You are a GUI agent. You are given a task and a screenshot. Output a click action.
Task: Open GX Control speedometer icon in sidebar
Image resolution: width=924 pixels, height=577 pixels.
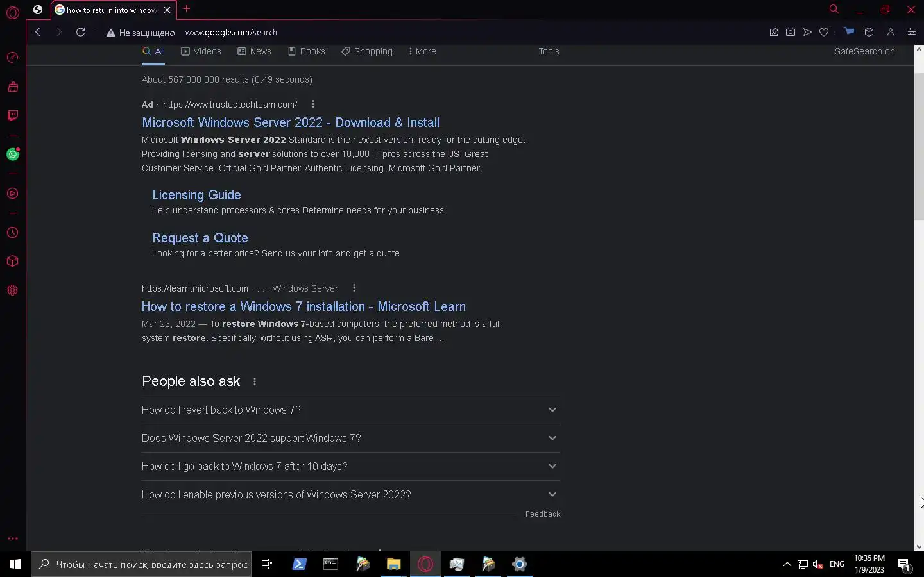(x=12, y=58)
